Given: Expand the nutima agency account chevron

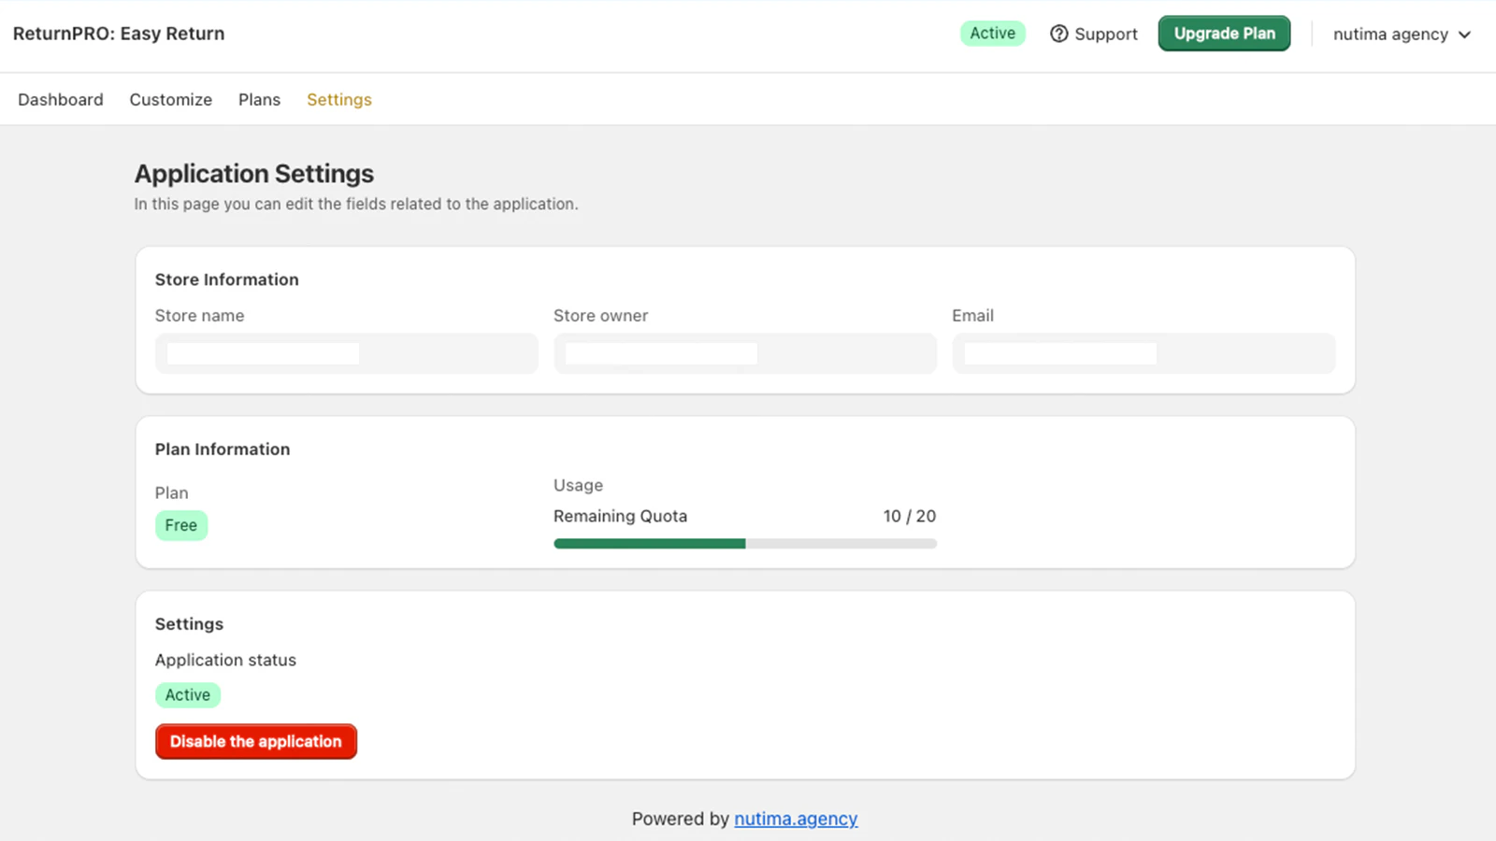Looking at the screenshot, I should (1464, 35).
